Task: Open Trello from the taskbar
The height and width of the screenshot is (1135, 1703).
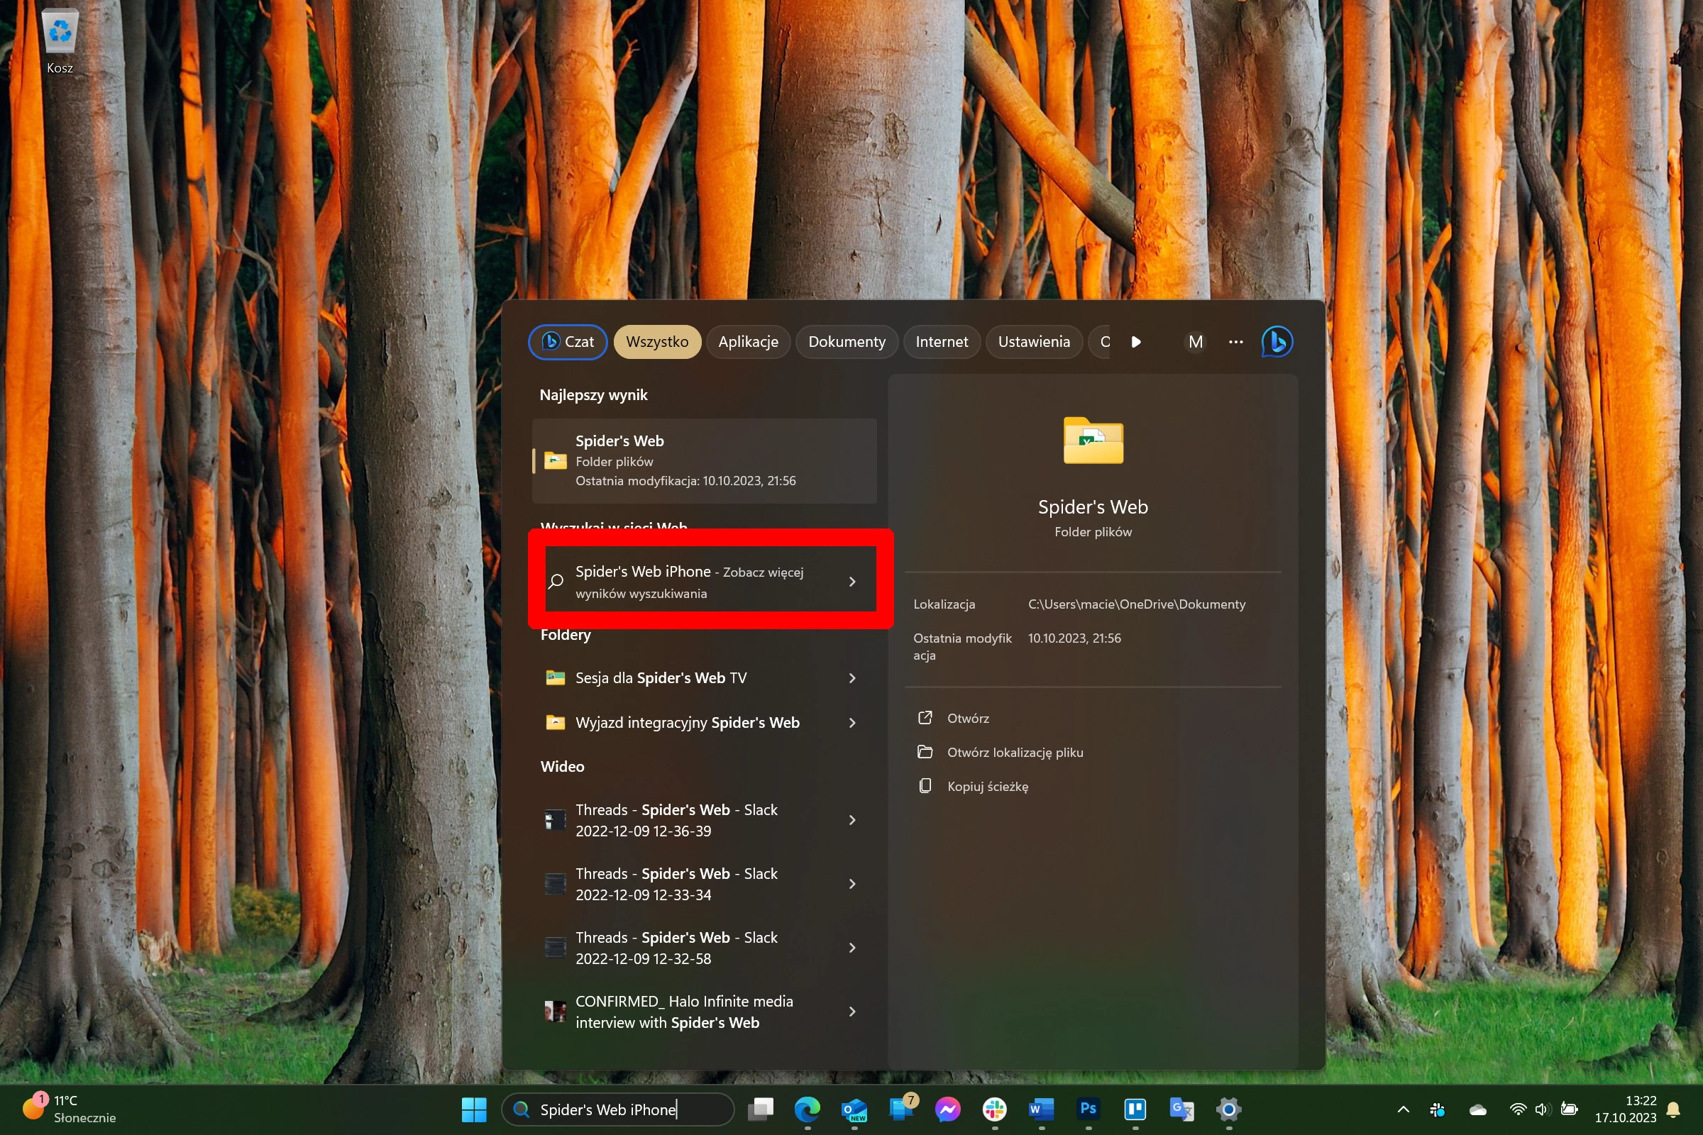Action: [1135, 1109]
